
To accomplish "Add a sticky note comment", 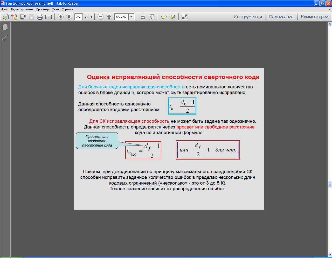I will point(164,17).
